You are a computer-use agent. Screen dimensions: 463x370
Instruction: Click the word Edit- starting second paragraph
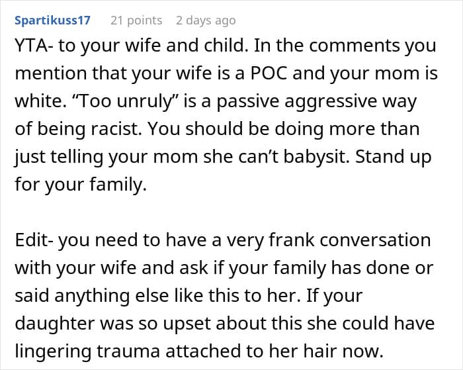click(x=34, y=240)
